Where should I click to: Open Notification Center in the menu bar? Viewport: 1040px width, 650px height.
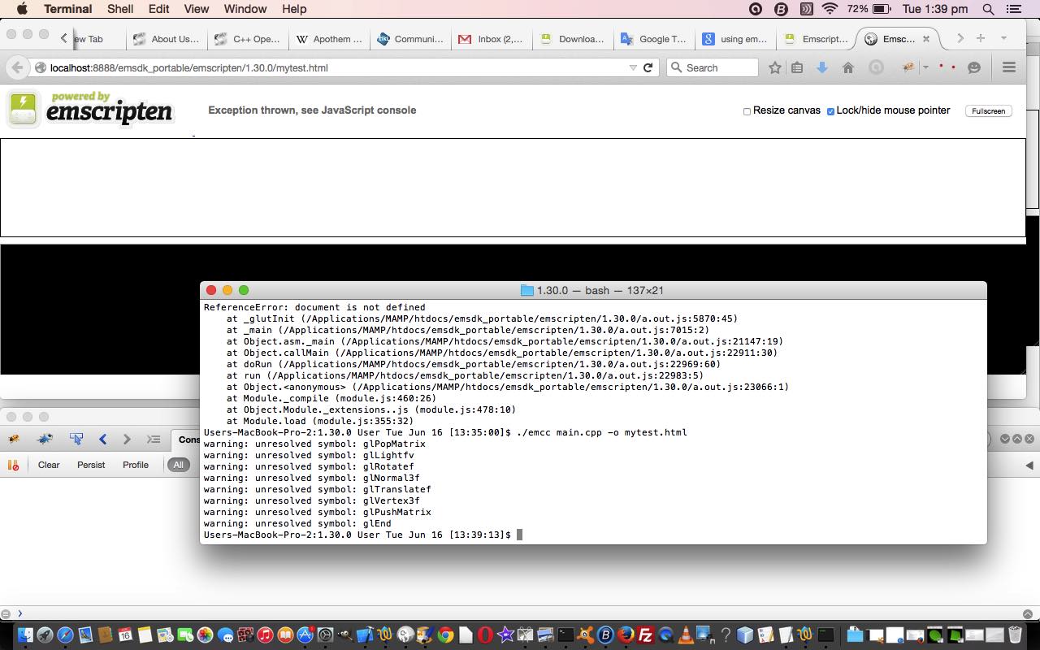(1014, 9)
